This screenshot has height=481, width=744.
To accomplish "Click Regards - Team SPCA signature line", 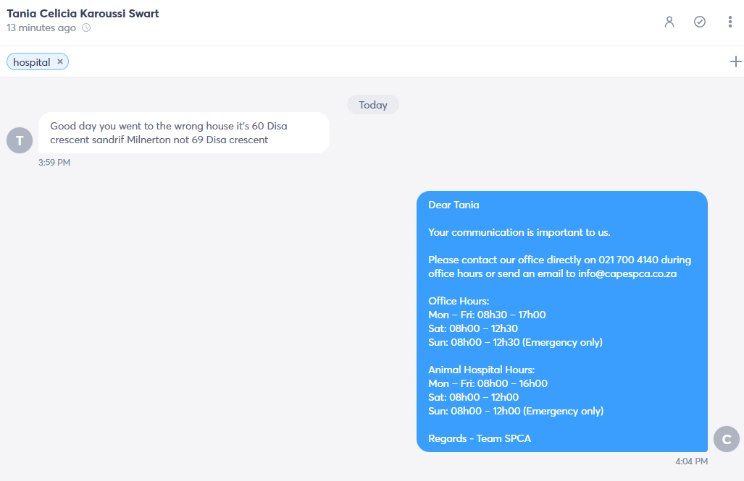I will pyautogui.click(x=480, y=438).
